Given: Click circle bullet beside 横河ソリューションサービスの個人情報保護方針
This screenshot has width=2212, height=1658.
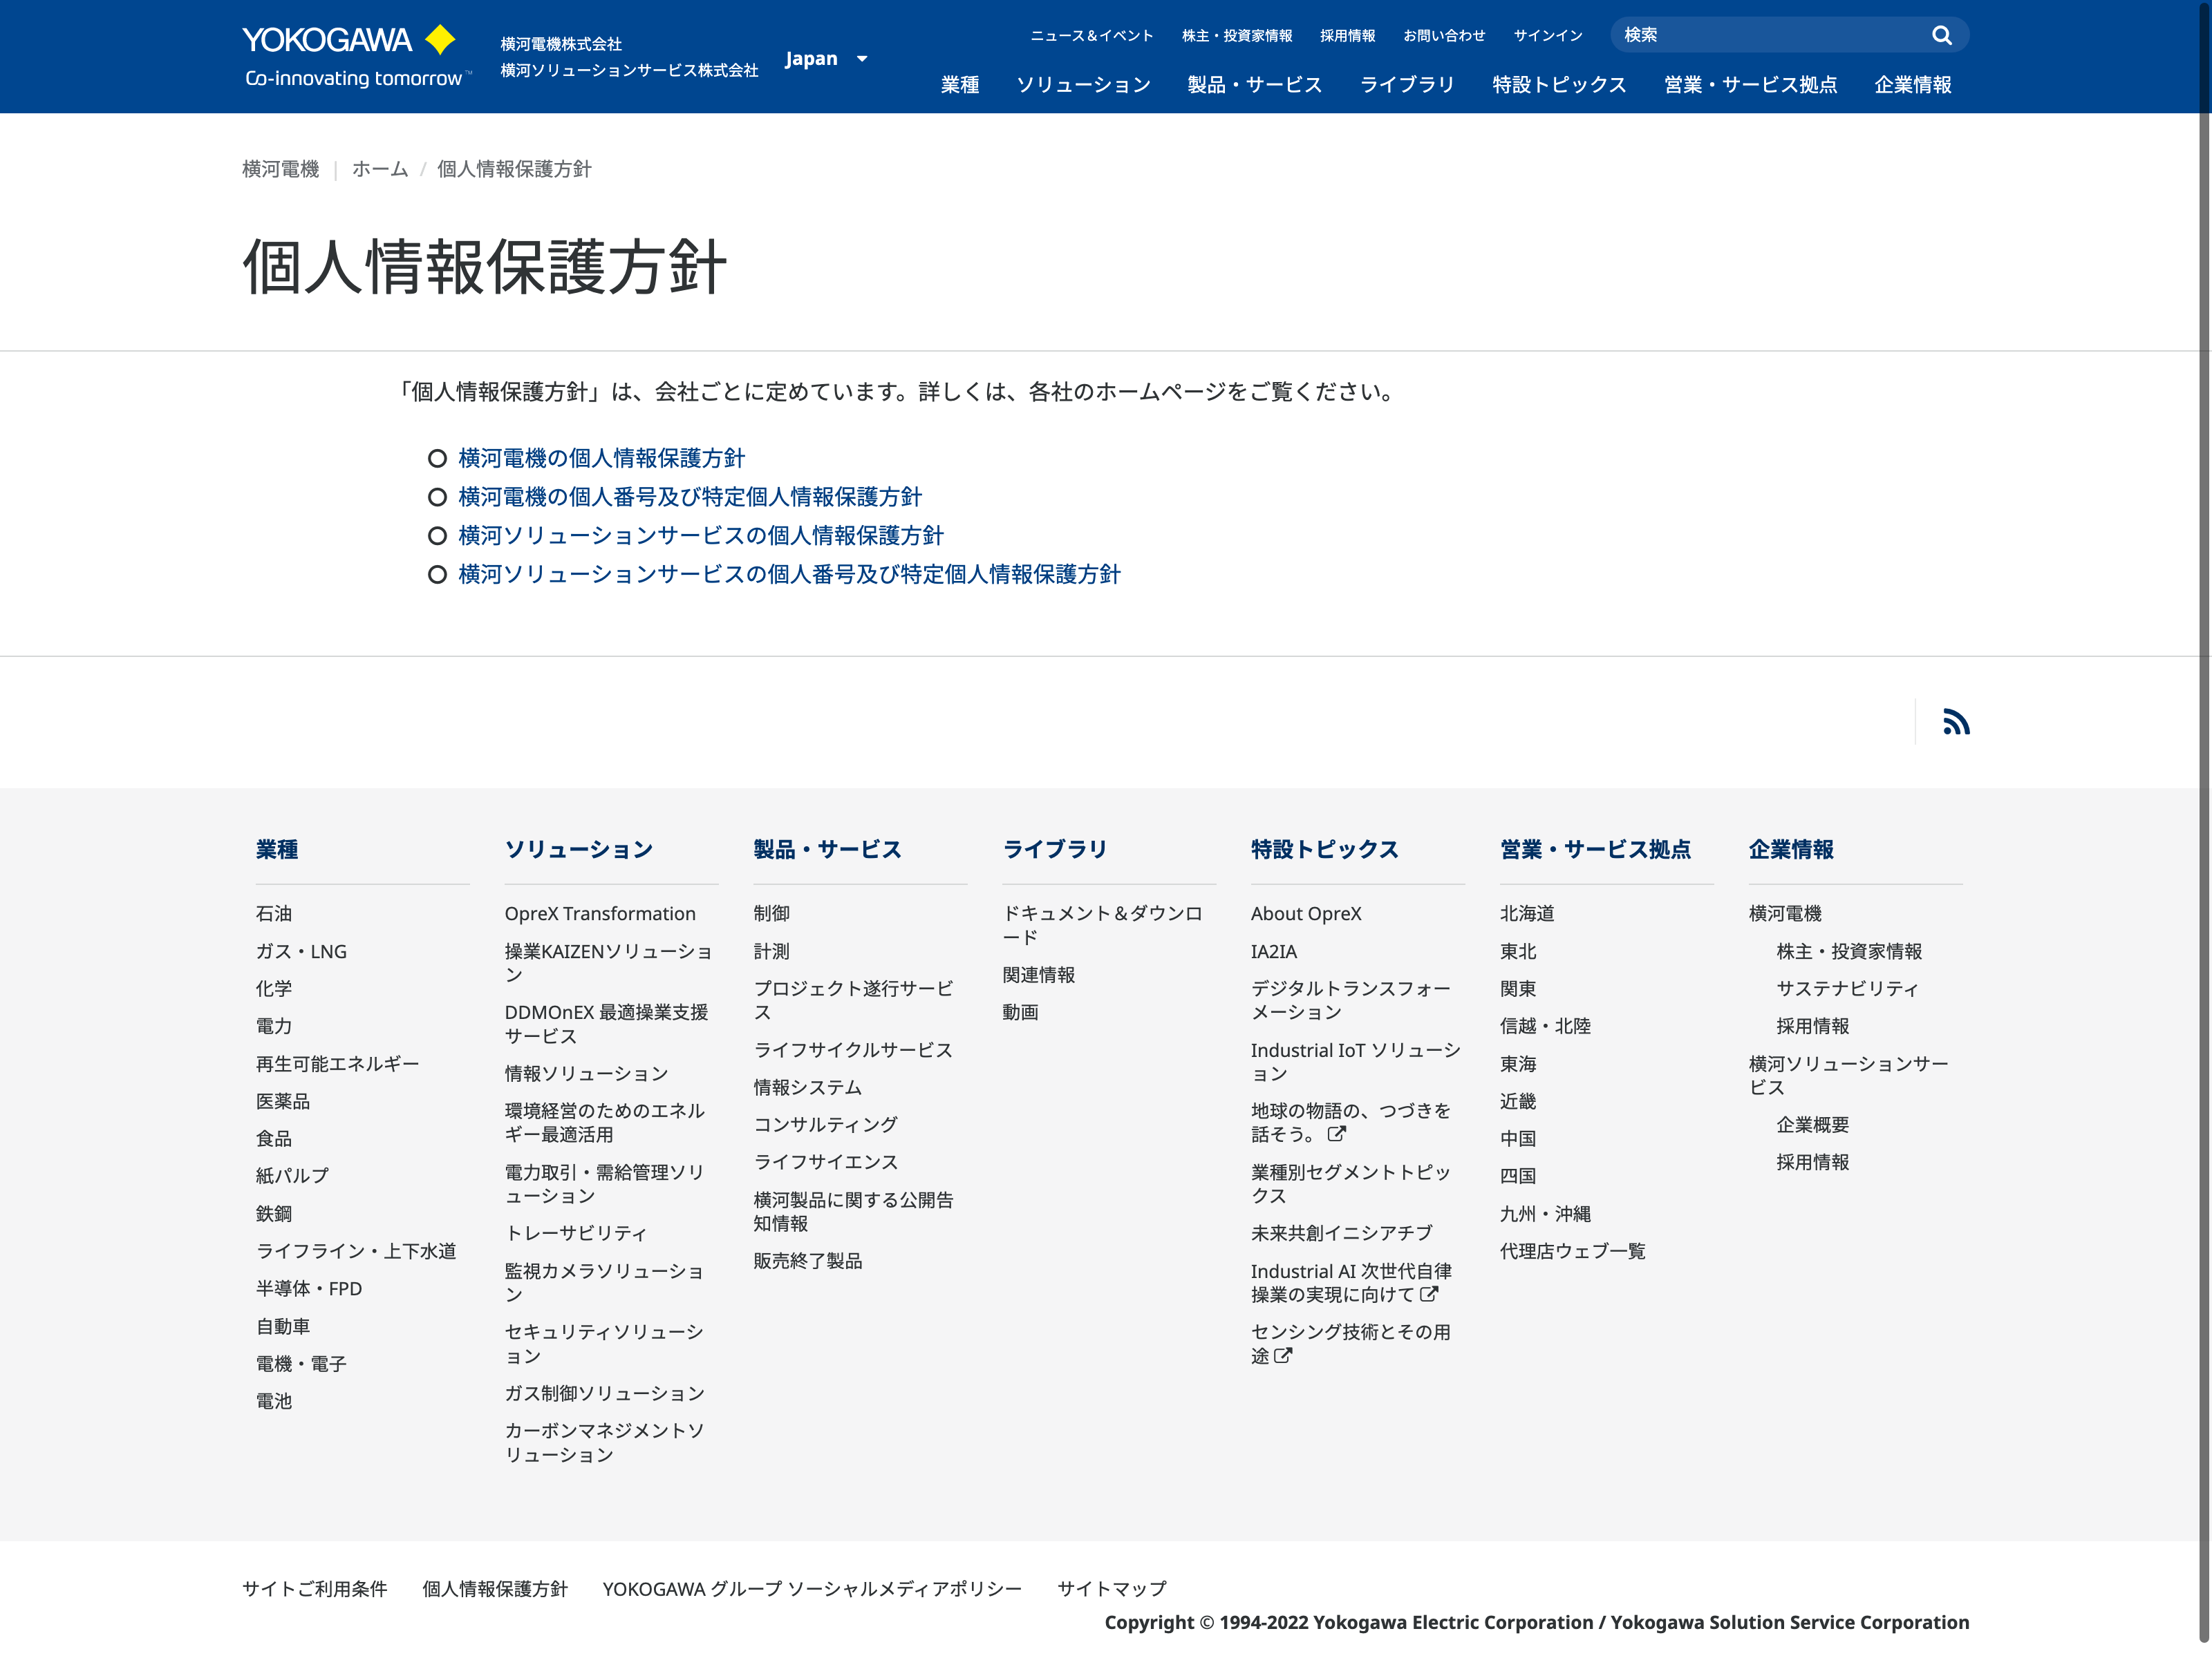Looking at the screenshot, I should (437, 535).
